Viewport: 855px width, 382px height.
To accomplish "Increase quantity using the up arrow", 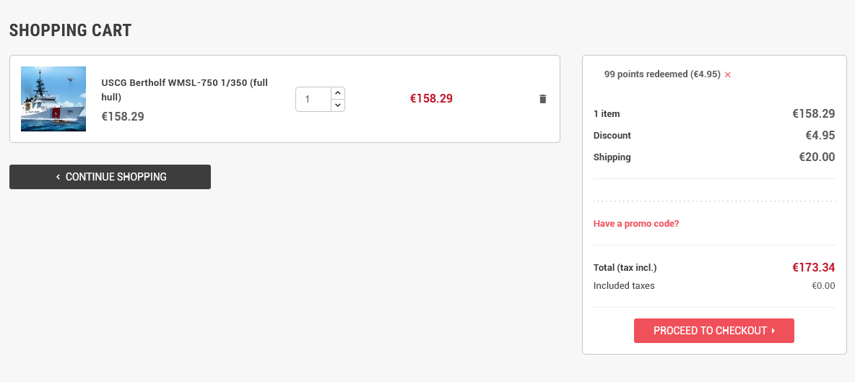I will (x=337, y=93).
